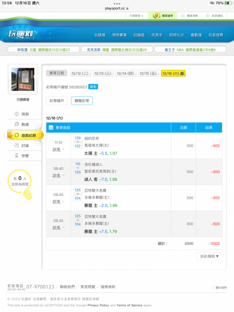Expand 詳情 for the 暴龍 主 -2.5 row
Screen dimensions: 234x312
coord(58,202)
